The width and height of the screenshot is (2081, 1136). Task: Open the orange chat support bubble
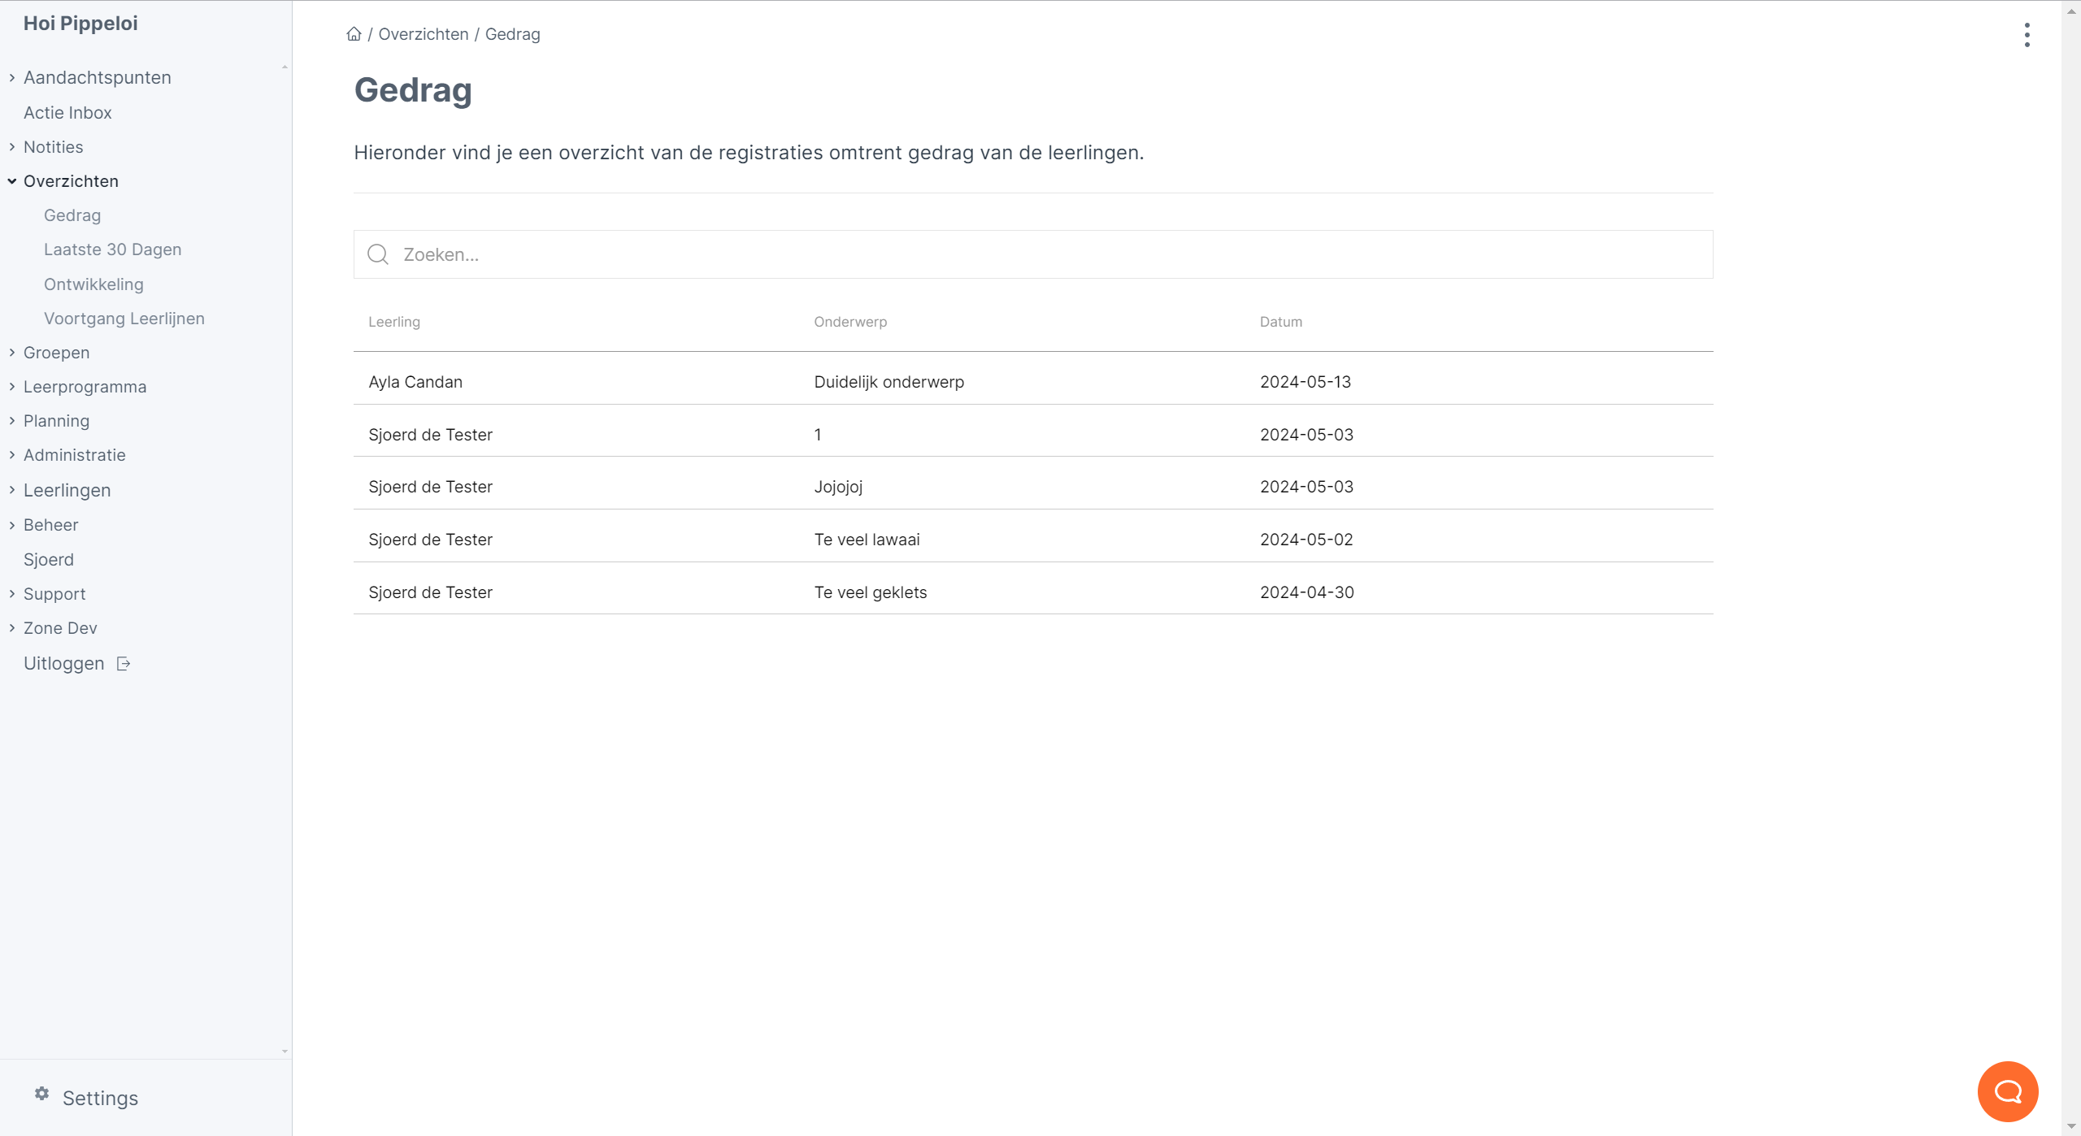click(x=2007, y=1091)
